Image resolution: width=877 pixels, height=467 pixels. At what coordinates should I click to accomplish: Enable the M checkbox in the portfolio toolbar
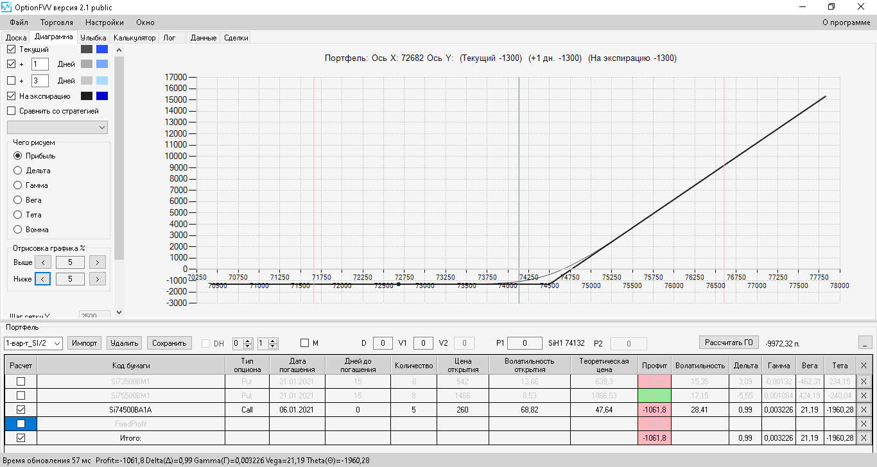pos(304,343)
